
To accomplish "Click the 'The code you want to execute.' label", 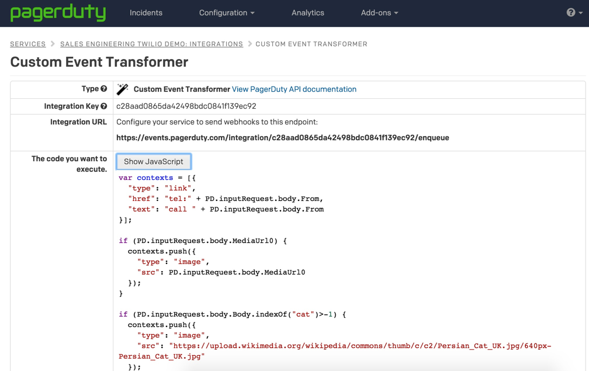I will click(69, 164).
